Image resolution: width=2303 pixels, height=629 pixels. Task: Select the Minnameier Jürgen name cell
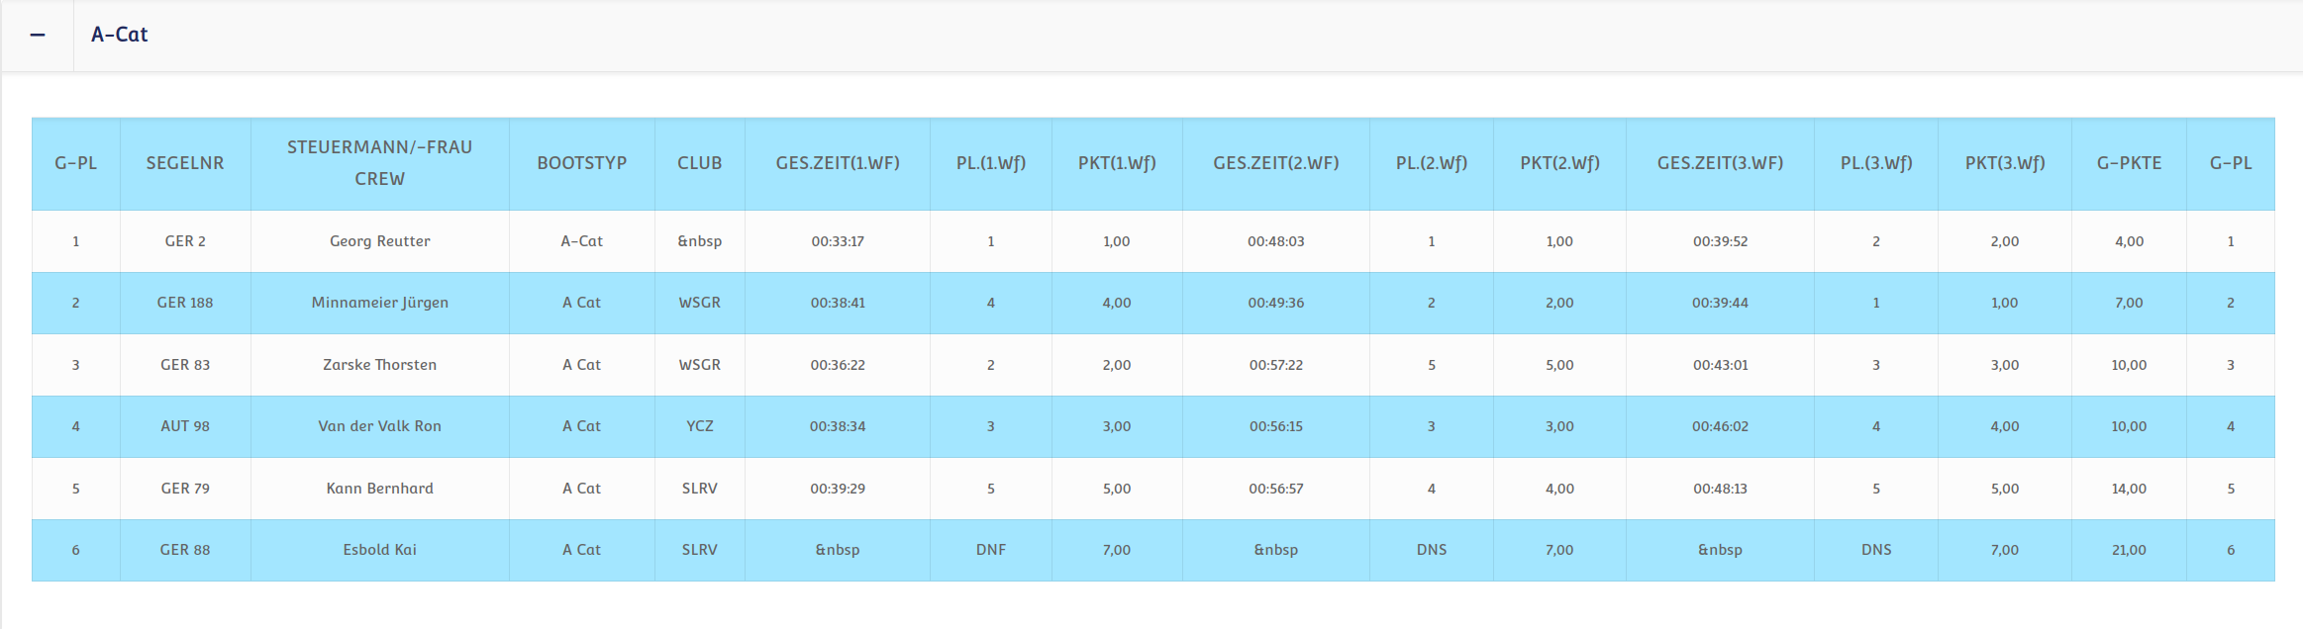pyautogui.click(x=379, y=303)
